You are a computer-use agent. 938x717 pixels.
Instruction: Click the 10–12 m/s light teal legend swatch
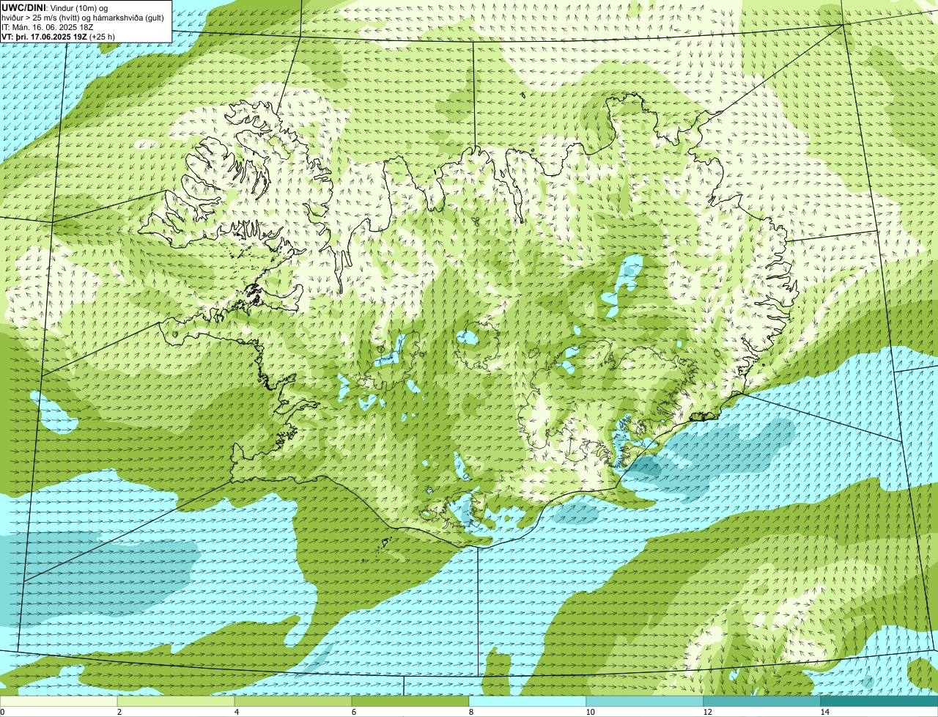coord(645,701)
